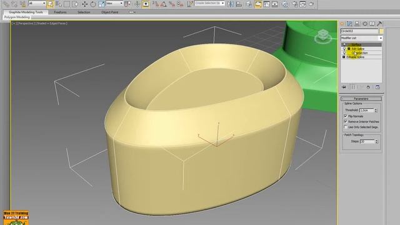Toggle Window/Crossing selection mode

(76, 4)
